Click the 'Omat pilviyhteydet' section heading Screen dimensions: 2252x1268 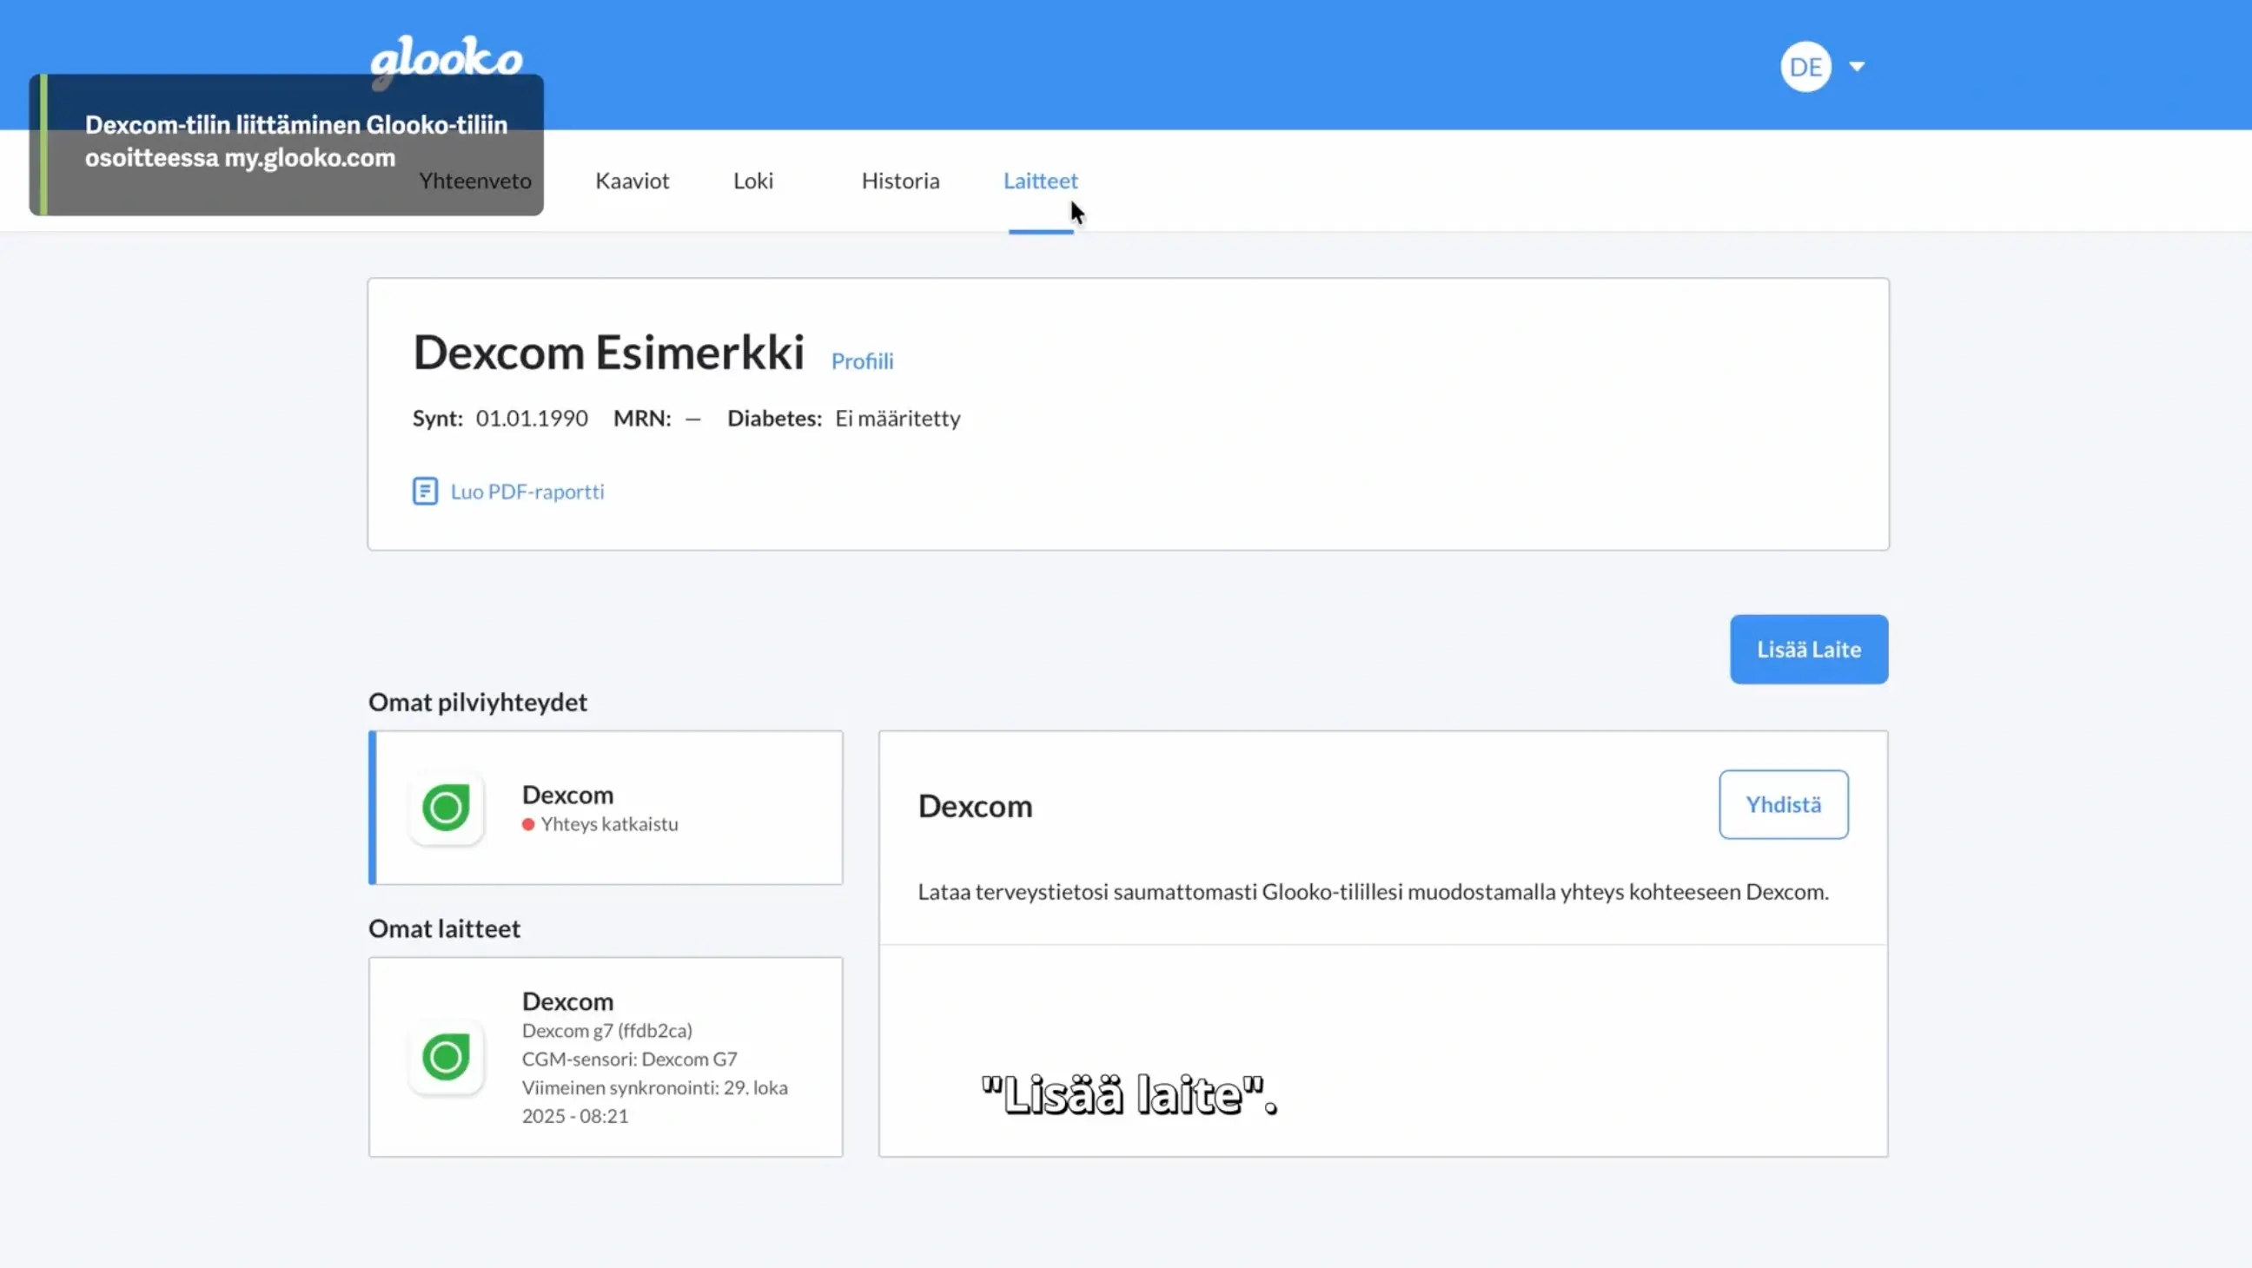[x=477, y=703]
